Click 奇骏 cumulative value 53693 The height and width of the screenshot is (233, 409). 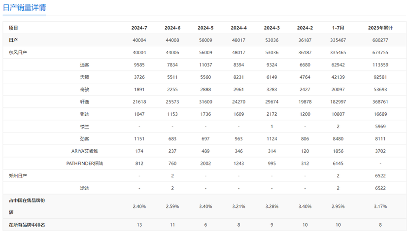tap(380, 89)
